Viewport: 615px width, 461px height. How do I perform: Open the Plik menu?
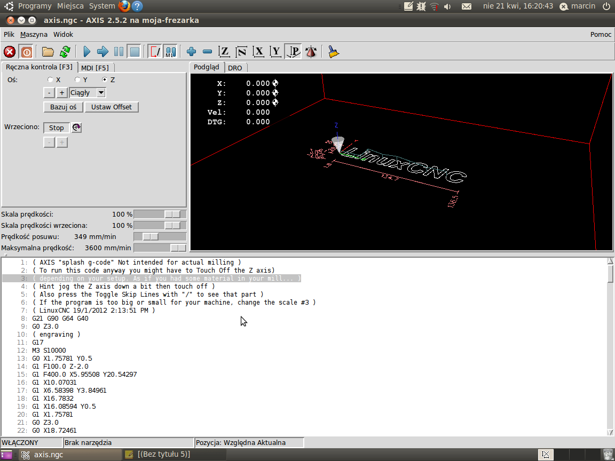tap(9, 35)
